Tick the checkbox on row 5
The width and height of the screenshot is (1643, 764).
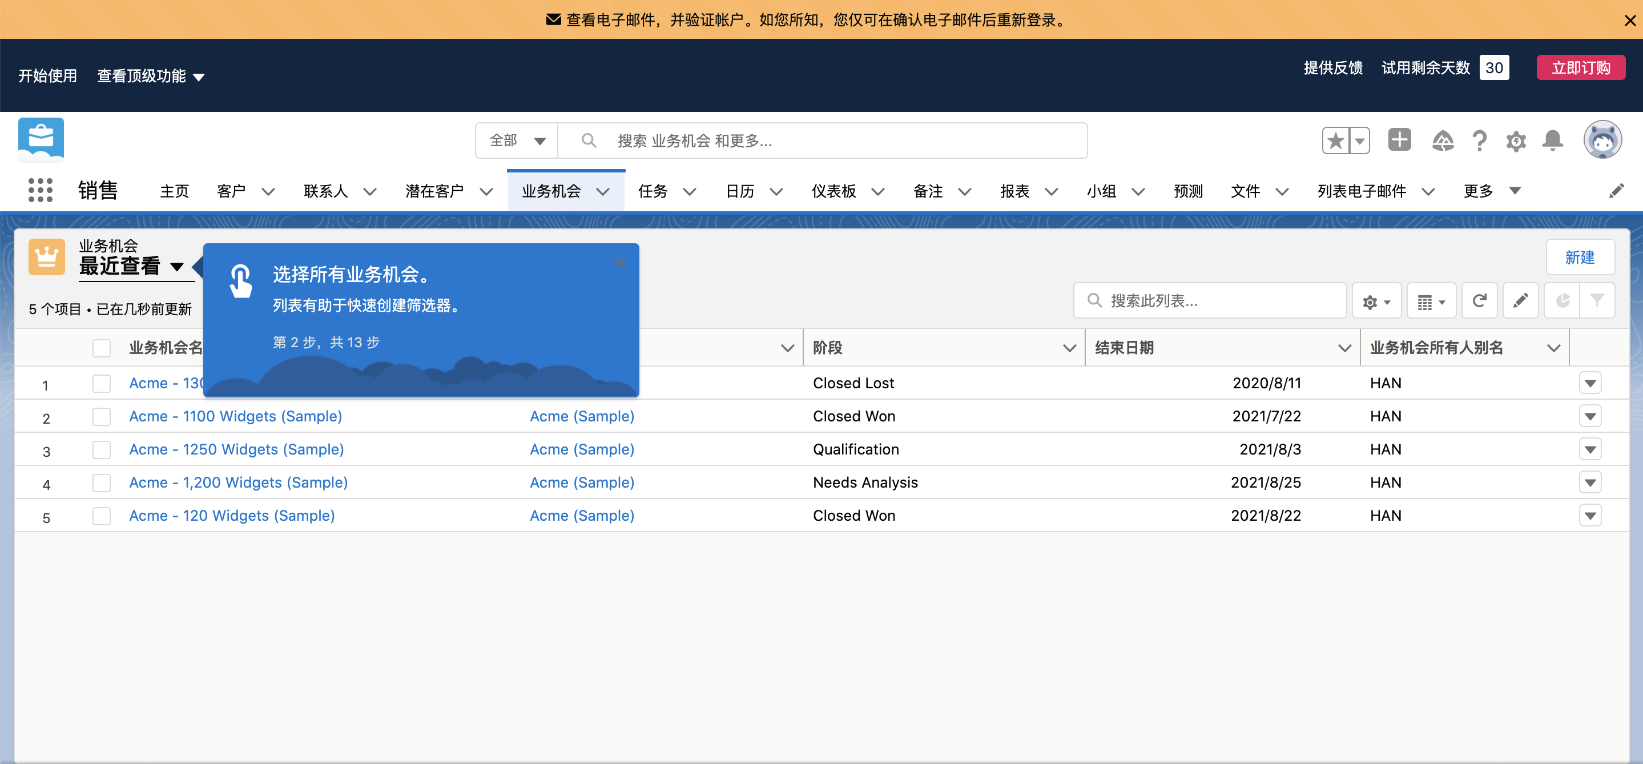pyautogui.click(x=102, y=516)
